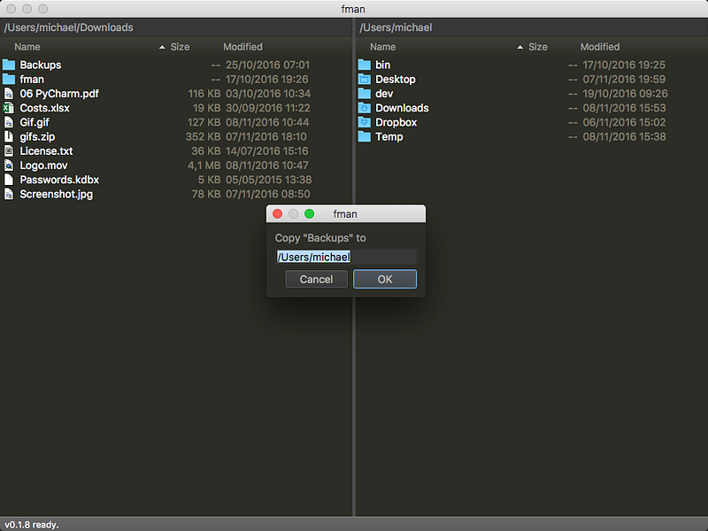Click the date 06/11/2016 15:02

(x=624, y=122)
